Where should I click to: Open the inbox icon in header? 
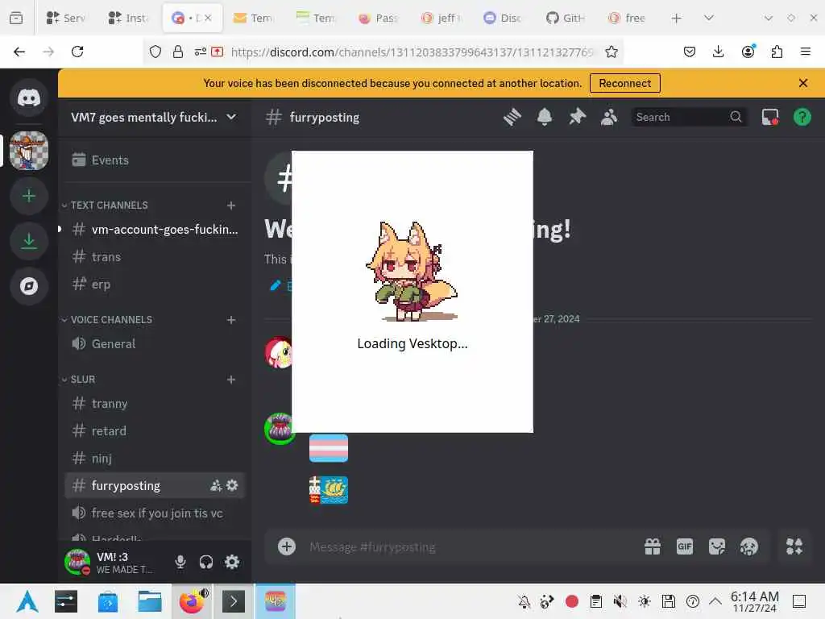(x=769, y=117)
